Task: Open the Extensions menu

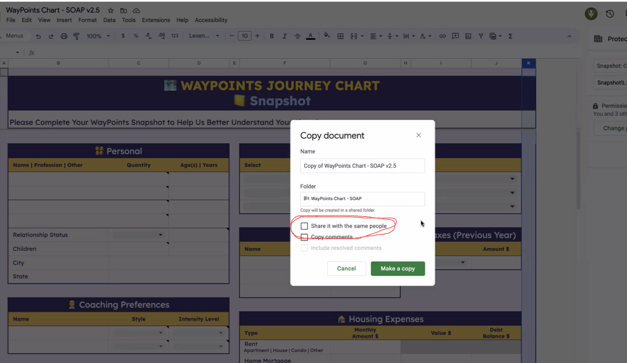Action: click(156, 20)
